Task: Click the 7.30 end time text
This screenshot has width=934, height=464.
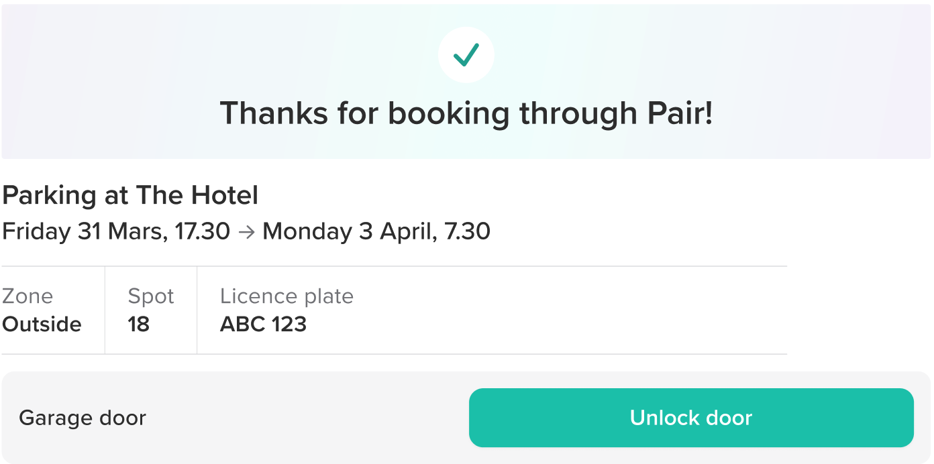Action: [467, 232]
